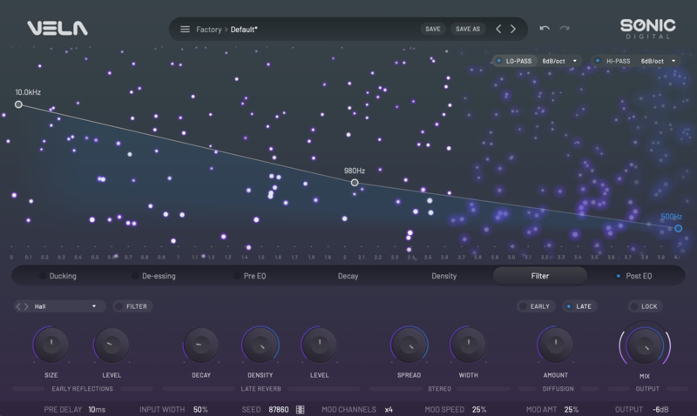697x416 pixels.
Task: Open the preset hamburger menu
Action: [185, 30]
